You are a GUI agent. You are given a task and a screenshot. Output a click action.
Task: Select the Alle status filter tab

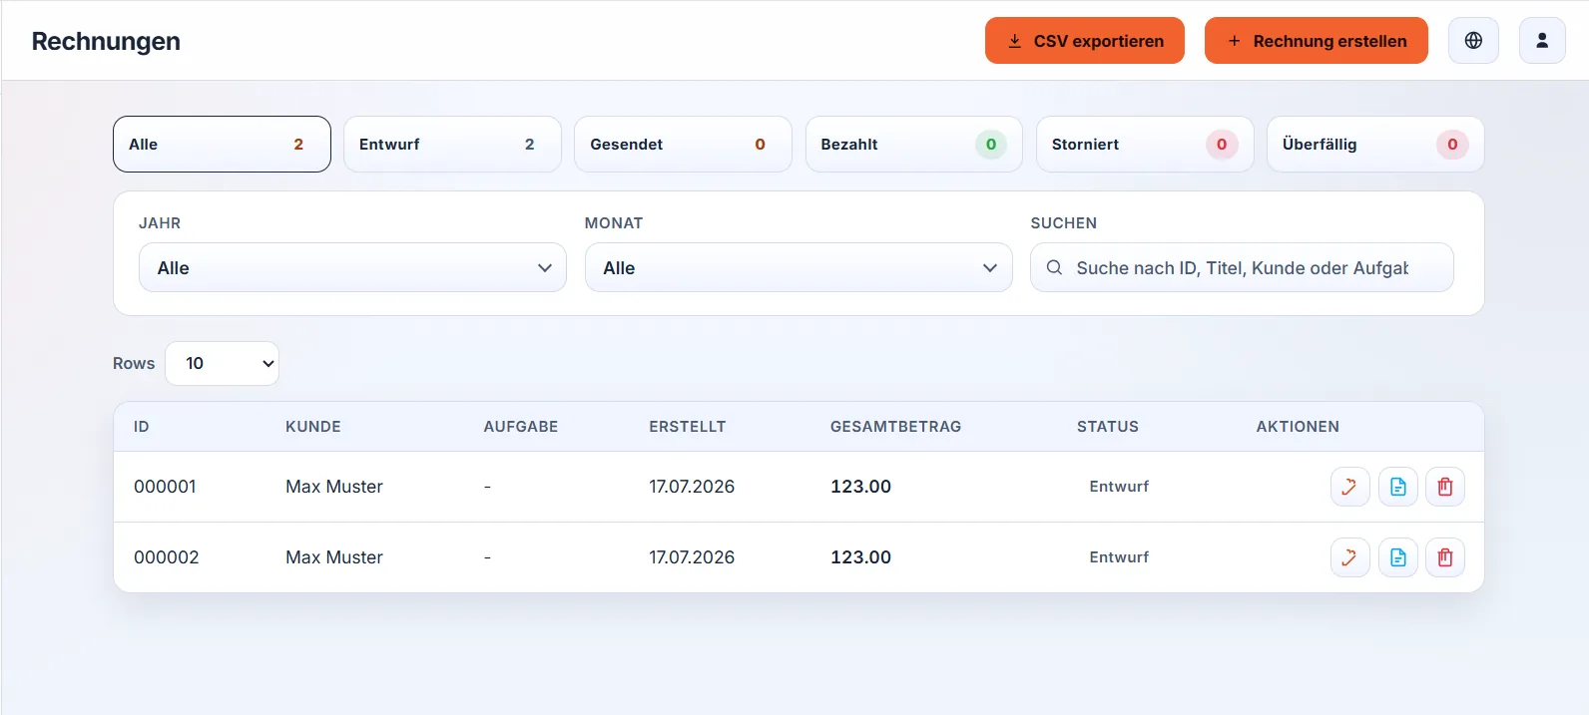222,145
